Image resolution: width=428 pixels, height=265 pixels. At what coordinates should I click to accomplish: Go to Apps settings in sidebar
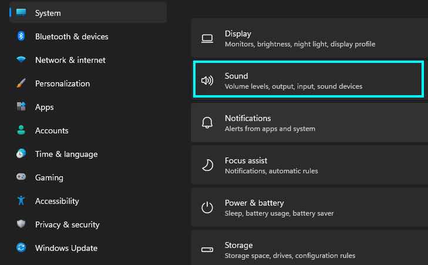click(x=44, y=107)
